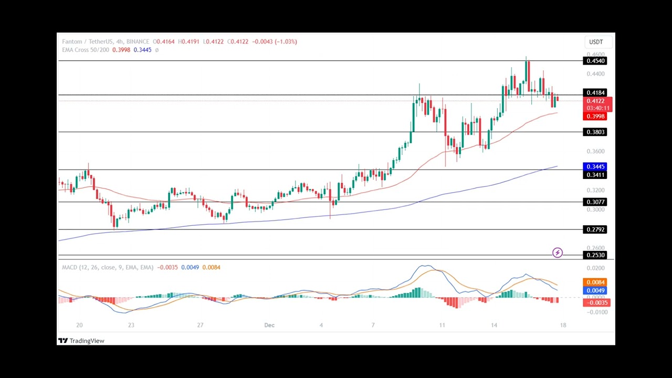Image resolution: width=672 pixels, height=378 pixels.
Task: Click the 0.0200 MACD axis tick
Action: click(595, 268)
